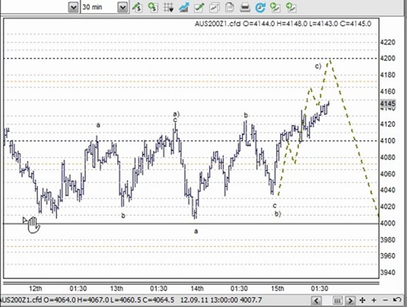Click the small triangle marker near 4000 line
This screenshot has width=407, height=307.
[x=25, y=220]
